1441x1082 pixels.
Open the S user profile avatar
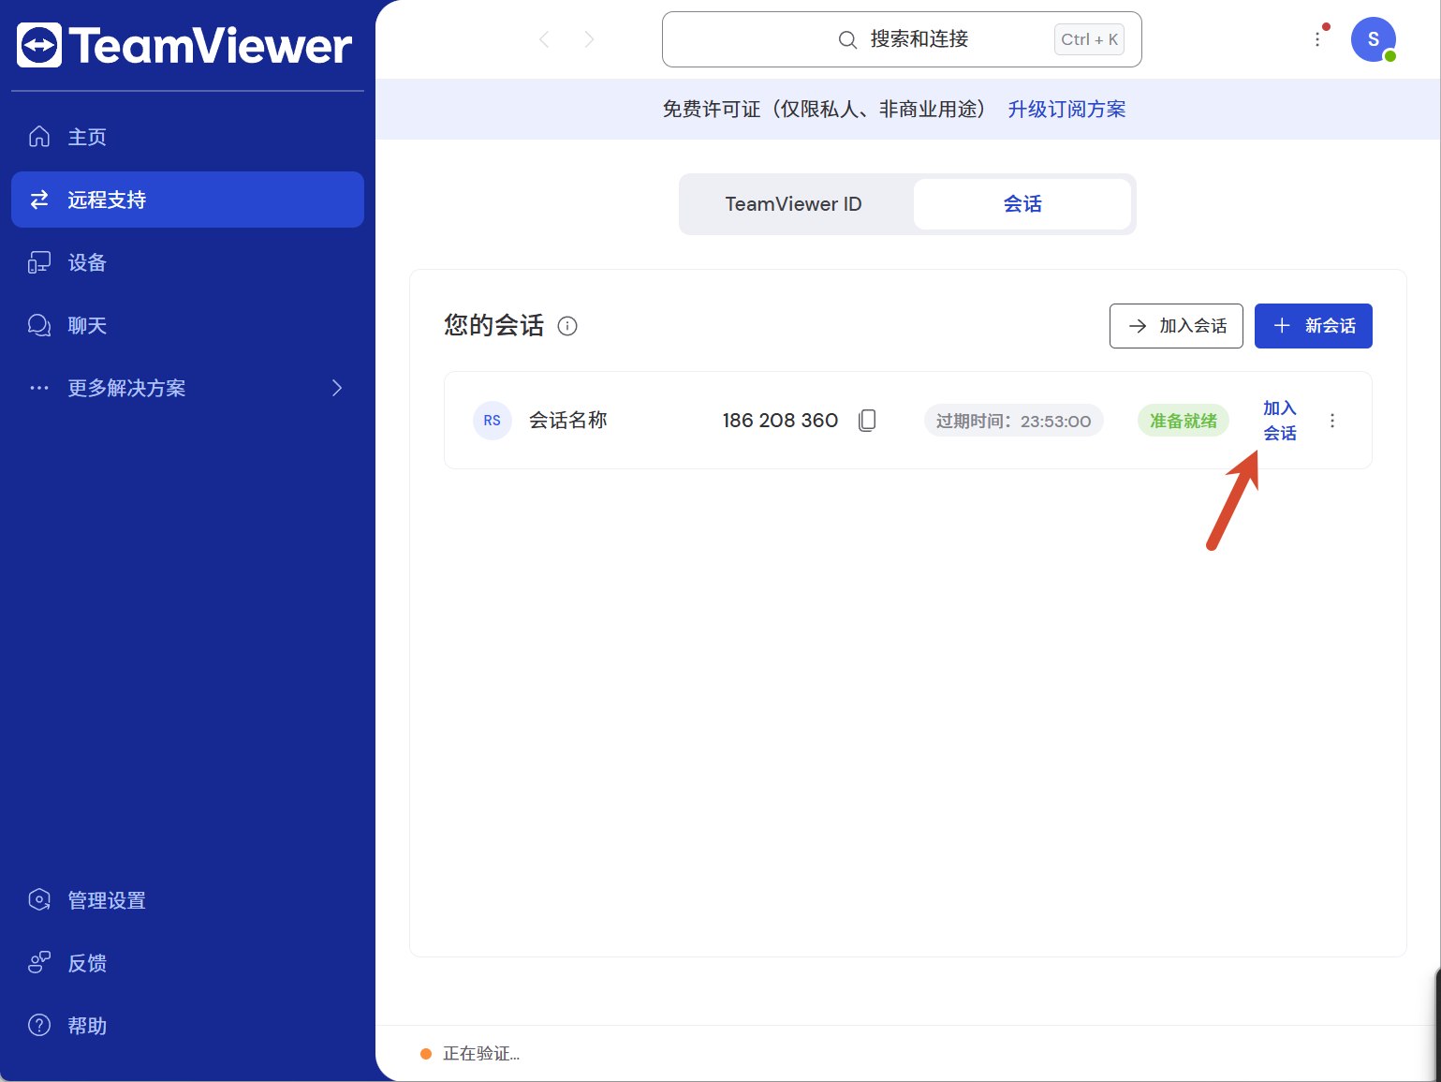1374,39
